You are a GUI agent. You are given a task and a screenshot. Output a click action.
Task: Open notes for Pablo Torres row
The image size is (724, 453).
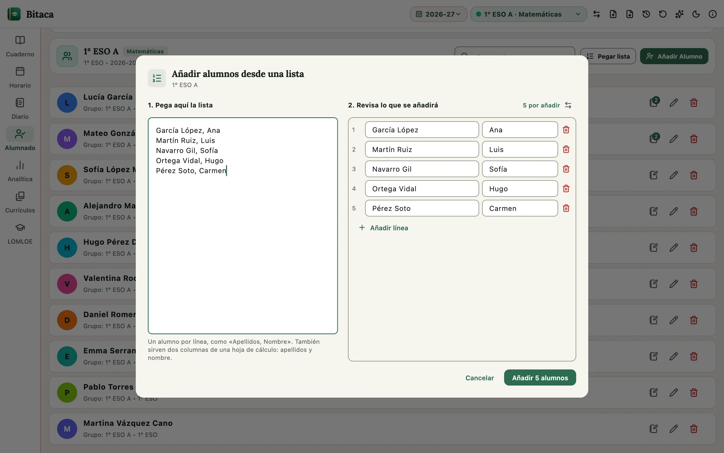pyautogui.click(x=653, y=393)
